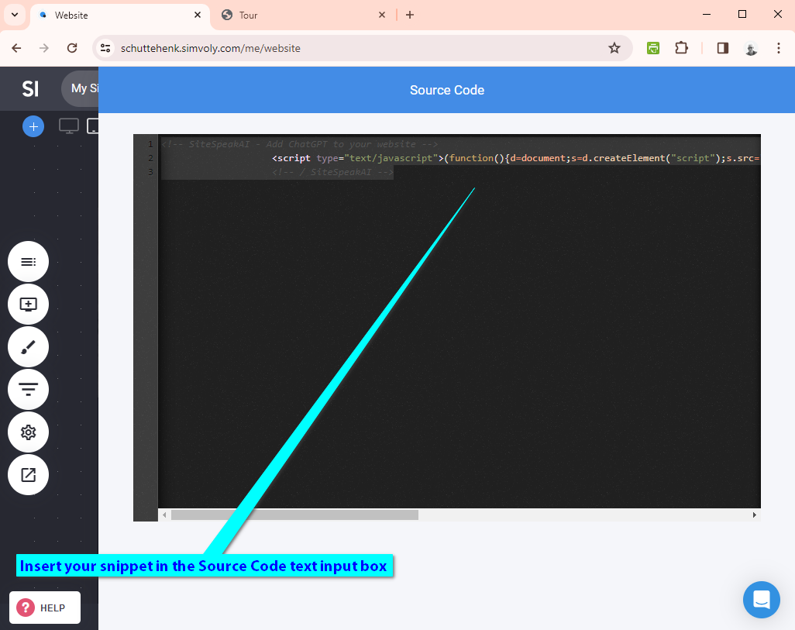Go back in browser history
795x630 pixels.
click(x=17, y=48)
